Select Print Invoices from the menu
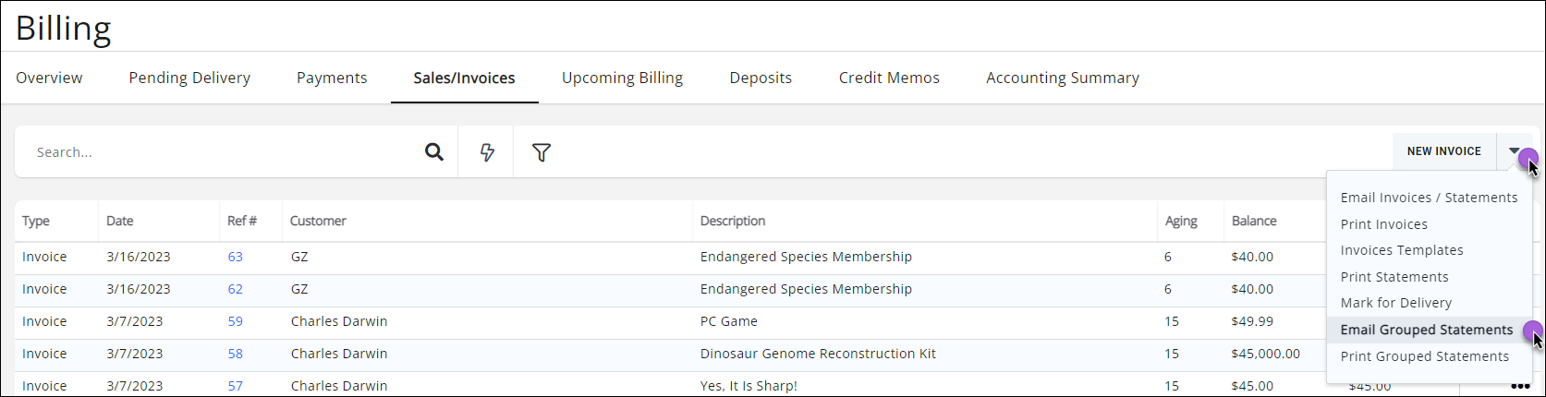The image size is (1546, 397). [x=1383, y=224]
